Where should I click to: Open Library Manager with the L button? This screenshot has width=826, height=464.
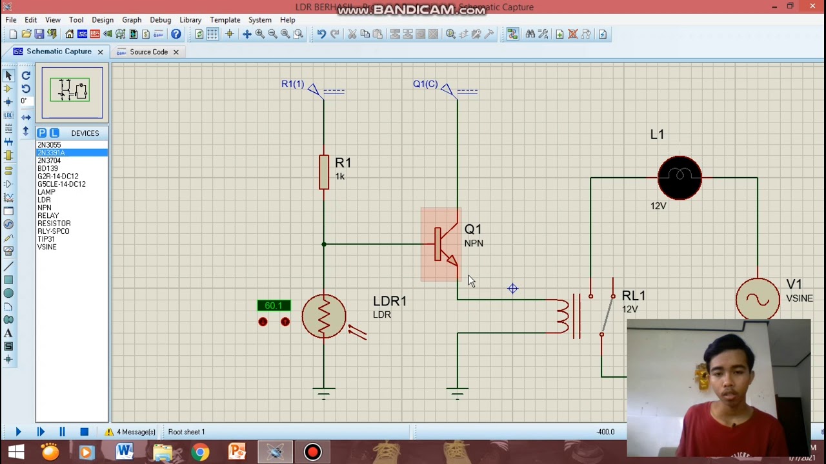(54, 133)
